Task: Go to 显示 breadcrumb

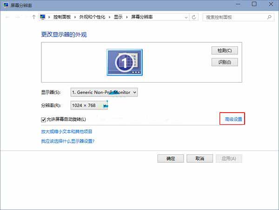Action: pos(118,17)
